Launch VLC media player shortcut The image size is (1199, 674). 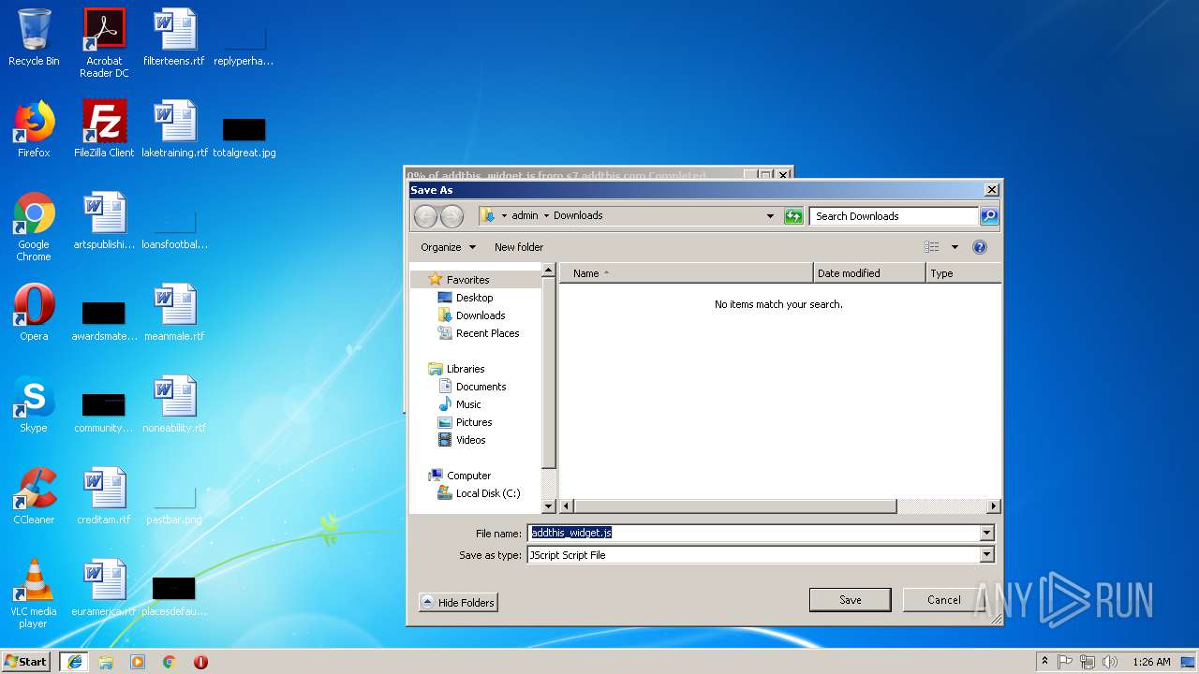(x=34, y=593)
